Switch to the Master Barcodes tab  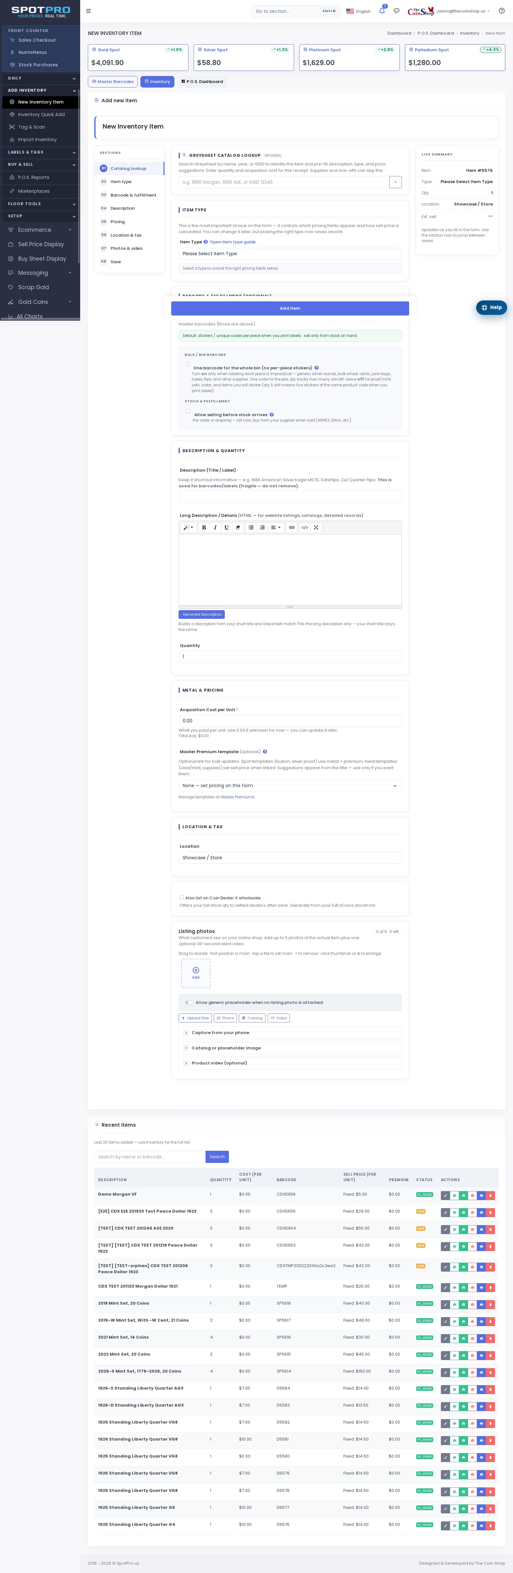coord(113,82)
